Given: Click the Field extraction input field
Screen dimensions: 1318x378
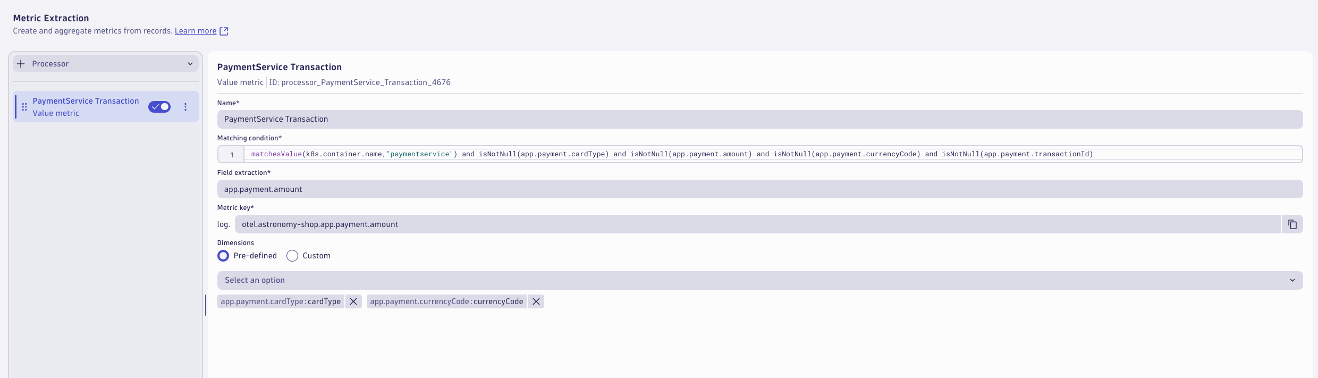Looking at the screenshot, I should click(x=760, y=189).
